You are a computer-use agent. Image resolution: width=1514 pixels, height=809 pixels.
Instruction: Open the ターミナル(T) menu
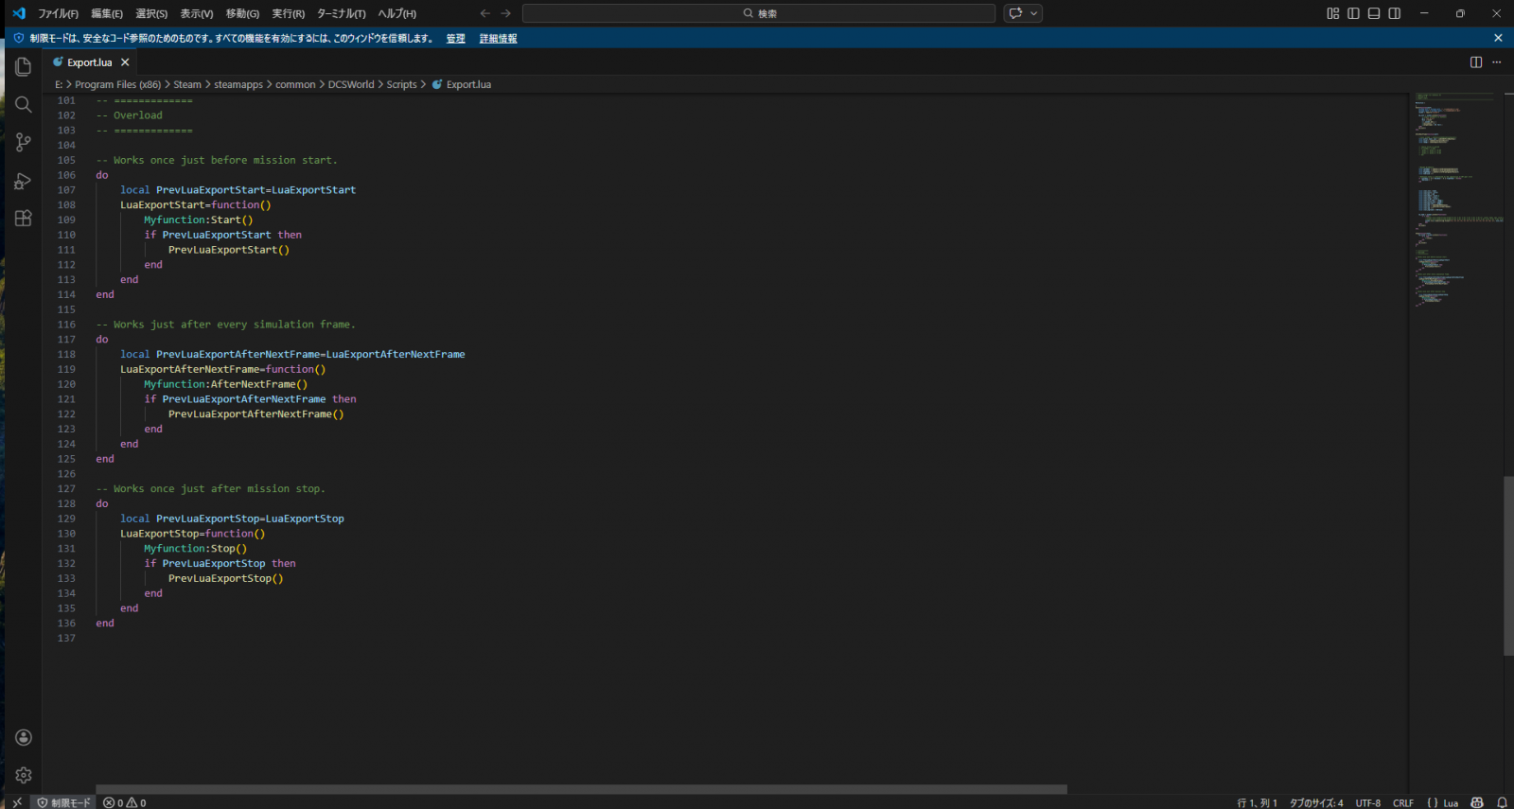[x=342, y=13]
